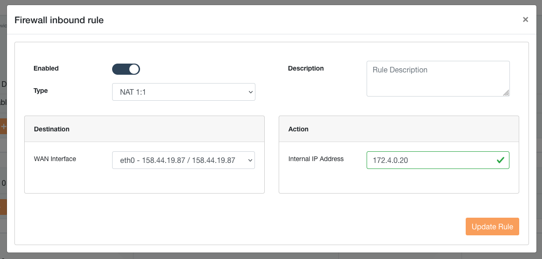Screen dimensions: 542x259
Task: Click the Enabled label
Action: click(46, 68)
